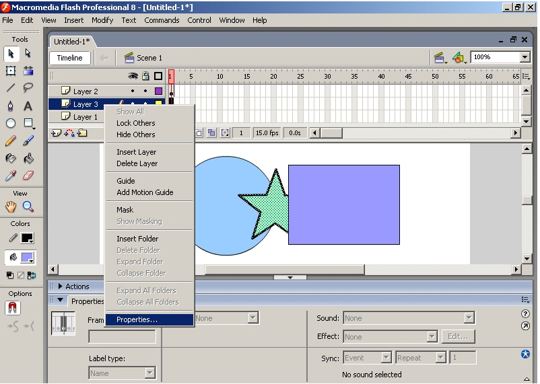Collapse the Properties panel triangle
Screen dimensions: 540x384
coord(61,300)
